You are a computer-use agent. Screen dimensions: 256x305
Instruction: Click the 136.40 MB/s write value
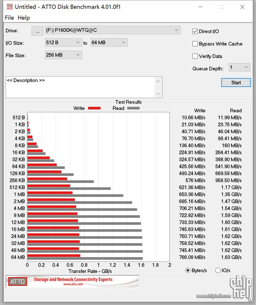[192, 145]
